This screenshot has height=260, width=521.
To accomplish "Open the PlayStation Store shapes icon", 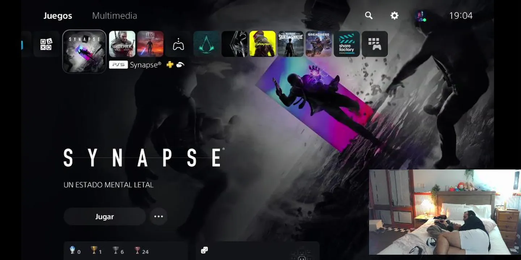I will pyautogui.click(x=46, y=44).
